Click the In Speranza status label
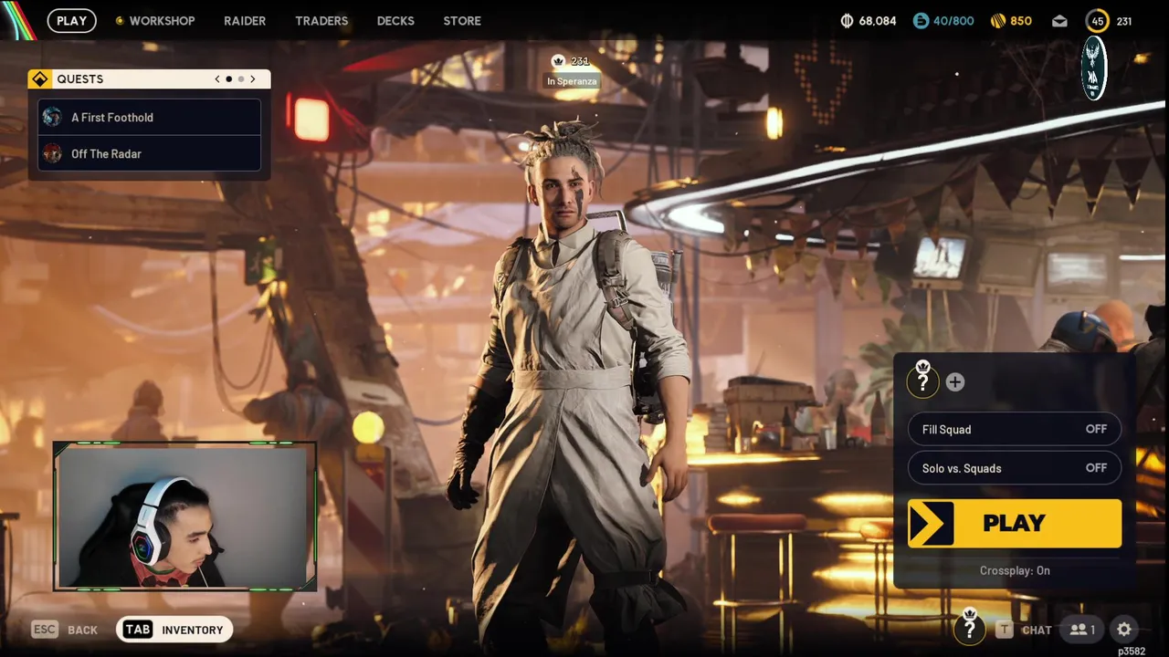The width and height of the screenshot is (1169, 657). click(x=572, y=81)
